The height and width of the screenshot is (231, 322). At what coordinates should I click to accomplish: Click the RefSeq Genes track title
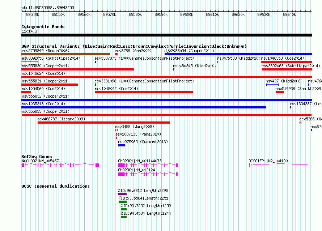pos(37,157)
